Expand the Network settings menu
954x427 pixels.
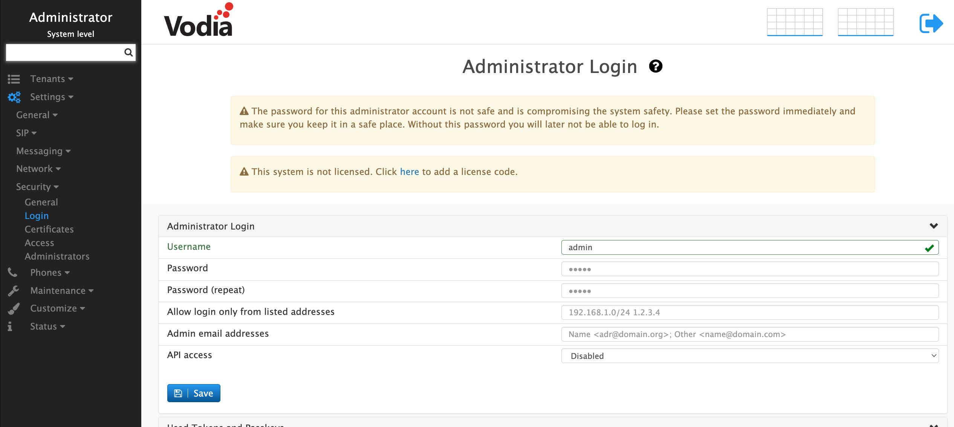pyautogui.click(x=38, y=168)
